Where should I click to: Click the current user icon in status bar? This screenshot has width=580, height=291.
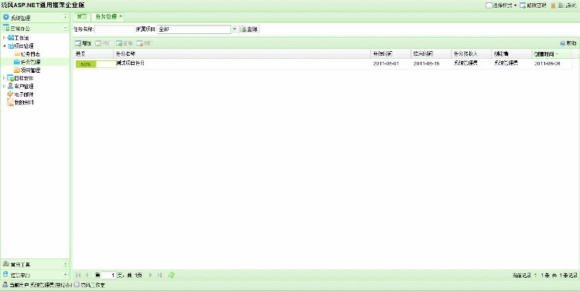(x=5, y=285)
